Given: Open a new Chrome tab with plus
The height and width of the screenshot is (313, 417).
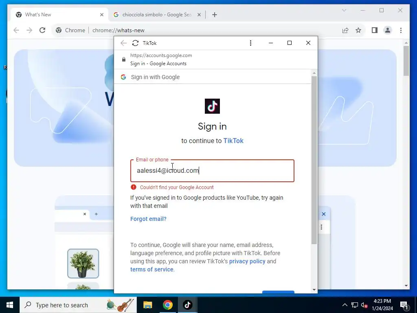Looking at the screenshot, I should (x=215, y=15).
